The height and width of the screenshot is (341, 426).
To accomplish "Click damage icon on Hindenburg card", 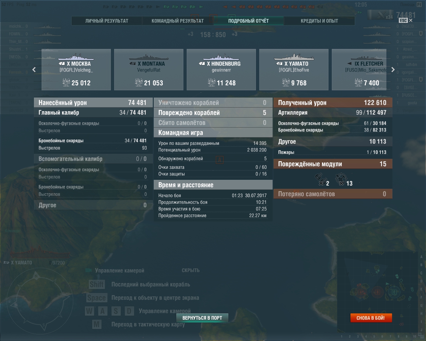I will click(x=212, y=82).
